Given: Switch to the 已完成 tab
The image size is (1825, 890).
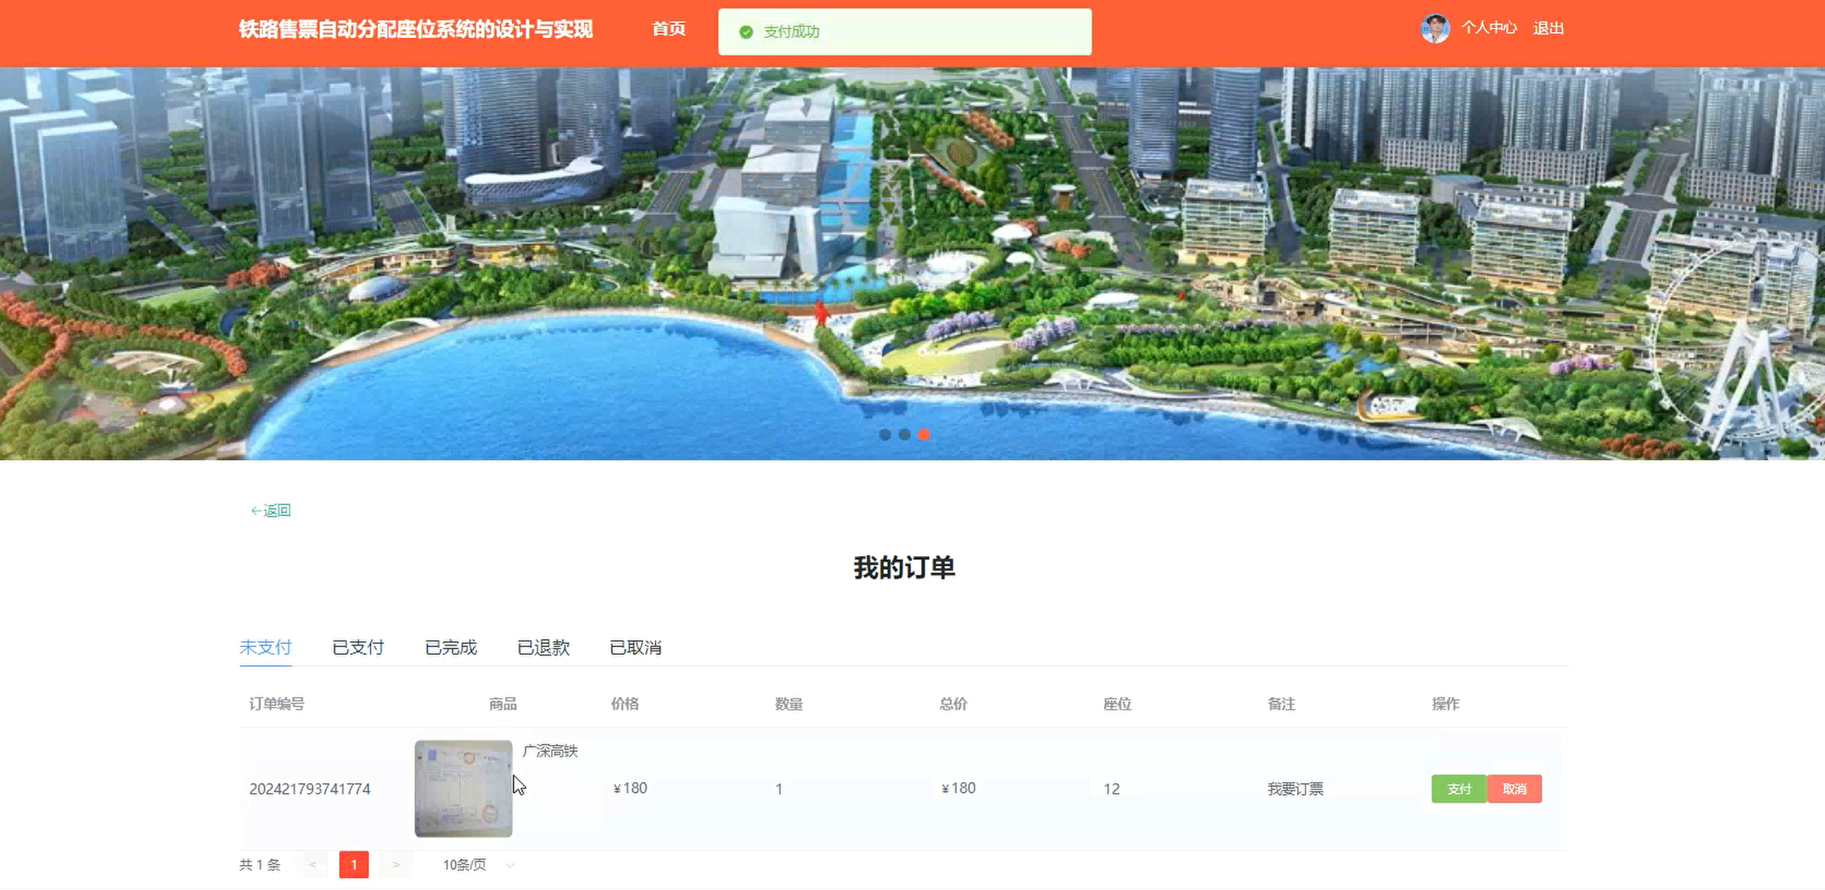Looking at the screenshot, I should (x=451, y=647).
